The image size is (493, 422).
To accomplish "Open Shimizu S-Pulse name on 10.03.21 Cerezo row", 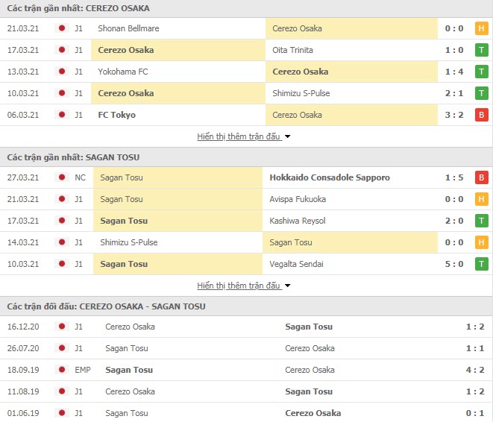I will 301,93.
